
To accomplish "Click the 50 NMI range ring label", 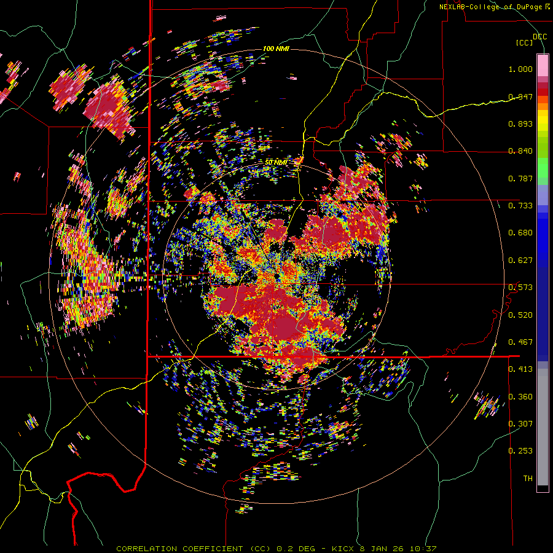I will 276,162.
